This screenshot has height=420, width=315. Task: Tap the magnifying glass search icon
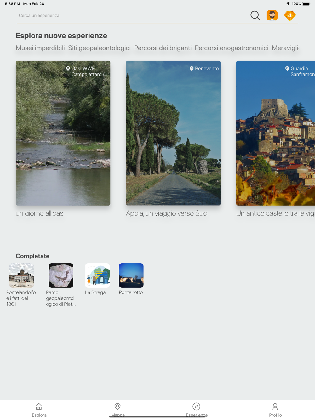[255, 15]
